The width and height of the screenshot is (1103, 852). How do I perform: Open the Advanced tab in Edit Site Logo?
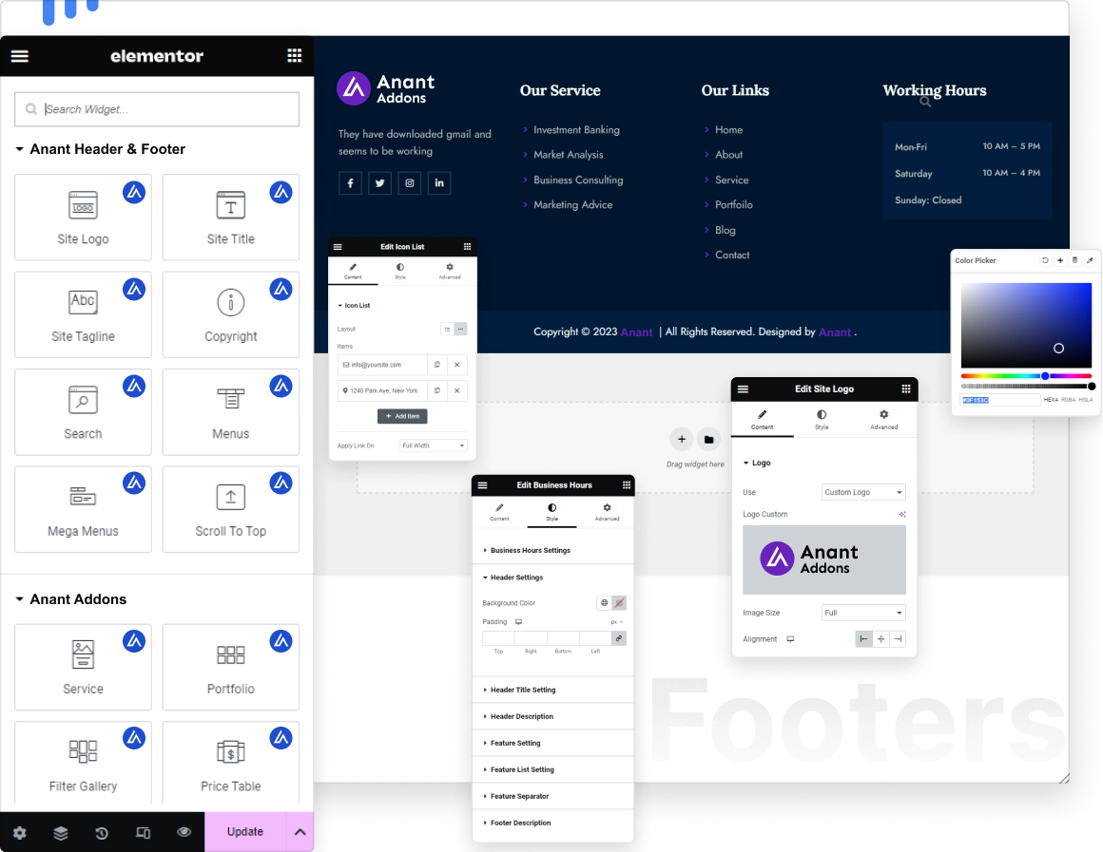point(883,420)
